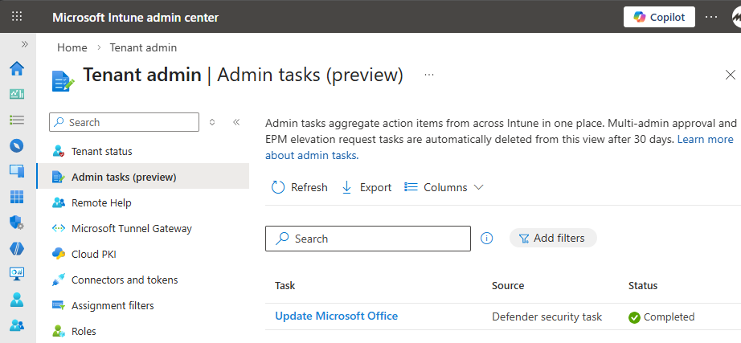The height and width of the screenshot is (343, 741).
Task: Click Refresh in the toolbar
Action: click(300, 187)
